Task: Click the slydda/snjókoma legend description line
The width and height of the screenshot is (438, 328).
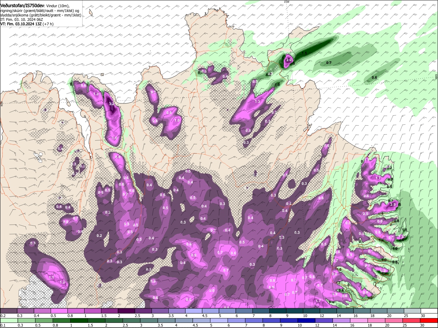Action: (41, 15)
